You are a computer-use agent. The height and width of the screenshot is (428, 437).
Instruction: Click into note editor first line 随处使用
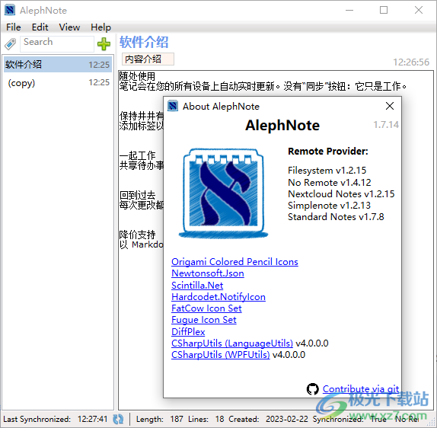(137, 76)
